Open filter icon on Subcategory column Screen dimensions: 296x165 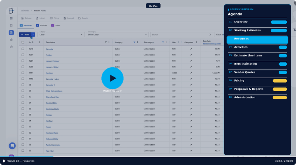pos(163,42)
